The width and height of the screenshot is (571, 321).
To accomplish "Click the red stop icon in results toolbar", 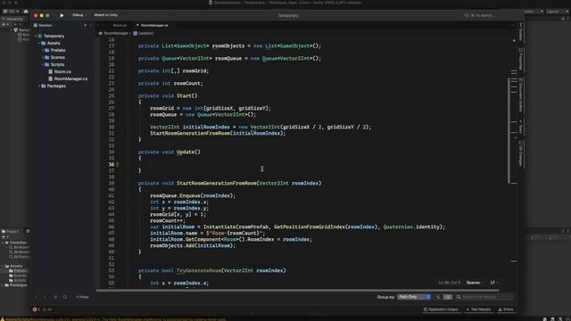I will pyautogui.click(x=55, y=297).
